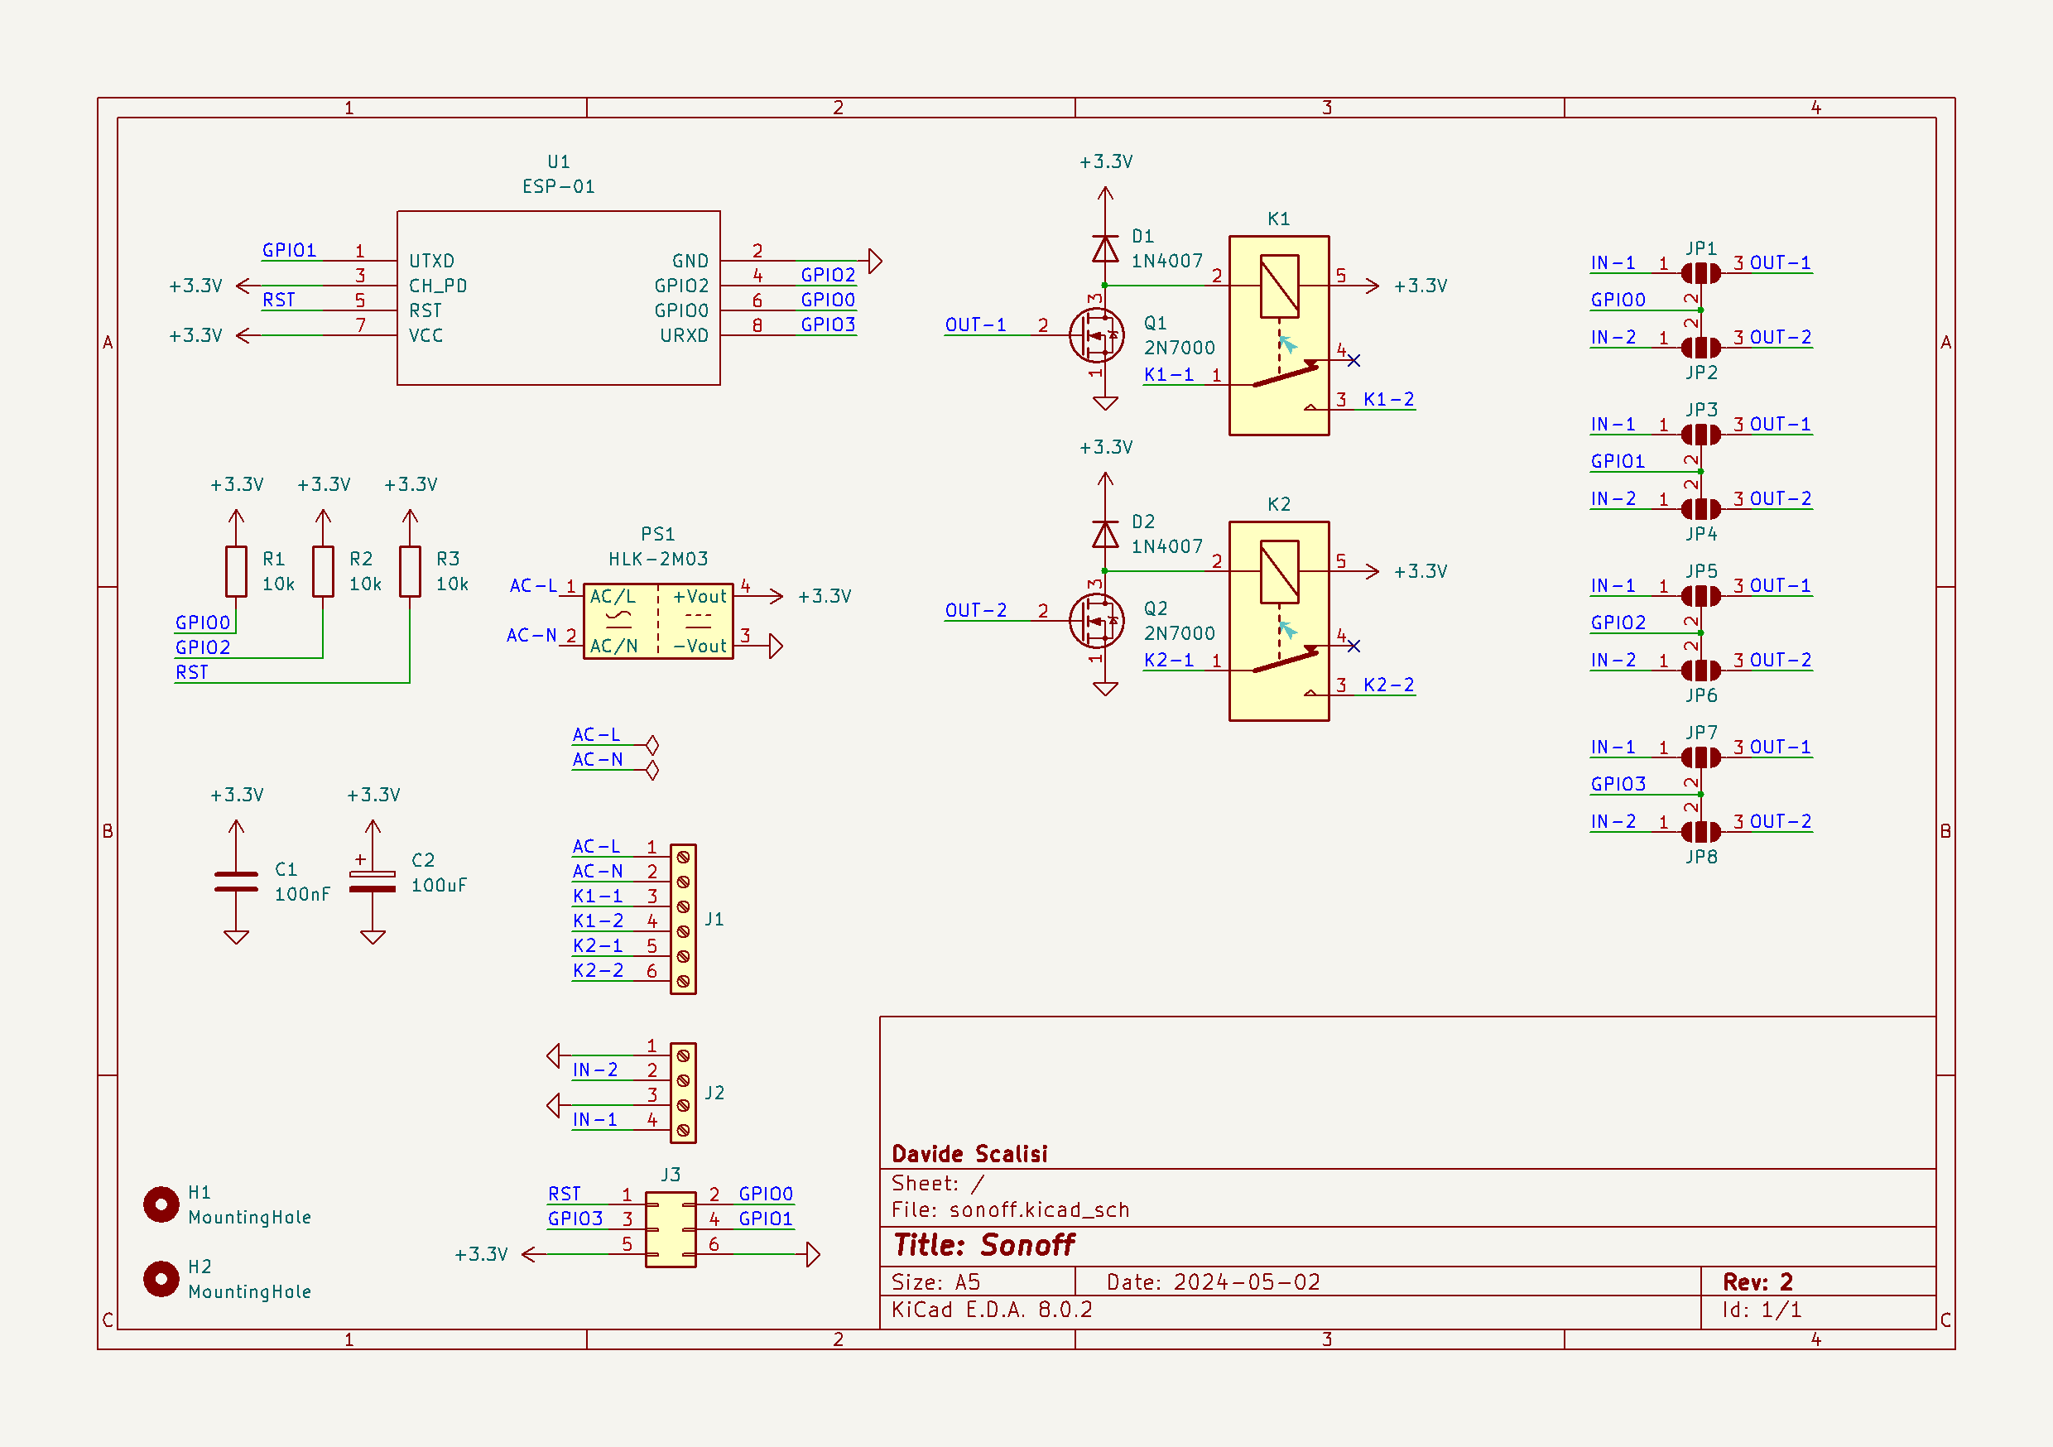This screenshot has width=2053, height=1447.
Task: Click the 'Size: A5' field
Action: pos(936,1281)
